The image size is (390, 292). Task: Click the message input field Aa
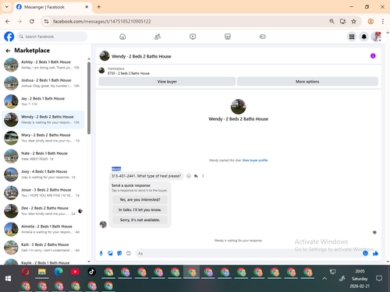pyautogui.click(x=248, y=253)
